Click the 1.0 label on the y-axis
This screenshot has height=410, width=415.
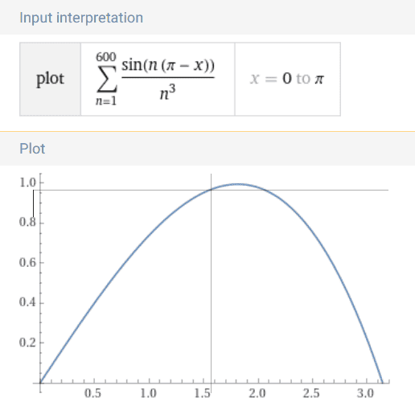[x=27, y=182]
